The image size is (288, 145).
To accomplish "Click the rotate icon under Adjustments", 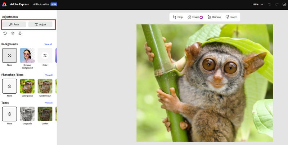I will coord(5,33).
